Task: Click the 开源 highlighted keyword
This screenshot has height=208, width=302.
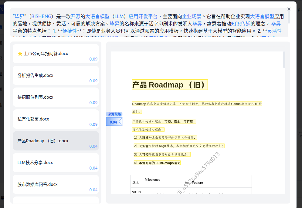Action: [76, 17]
